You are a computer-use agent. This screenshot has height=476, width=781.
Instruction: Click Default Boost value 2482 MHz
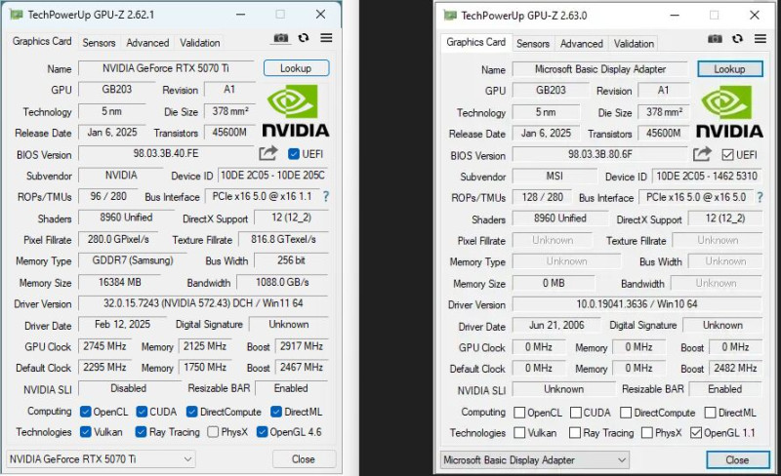coord(735,368)
